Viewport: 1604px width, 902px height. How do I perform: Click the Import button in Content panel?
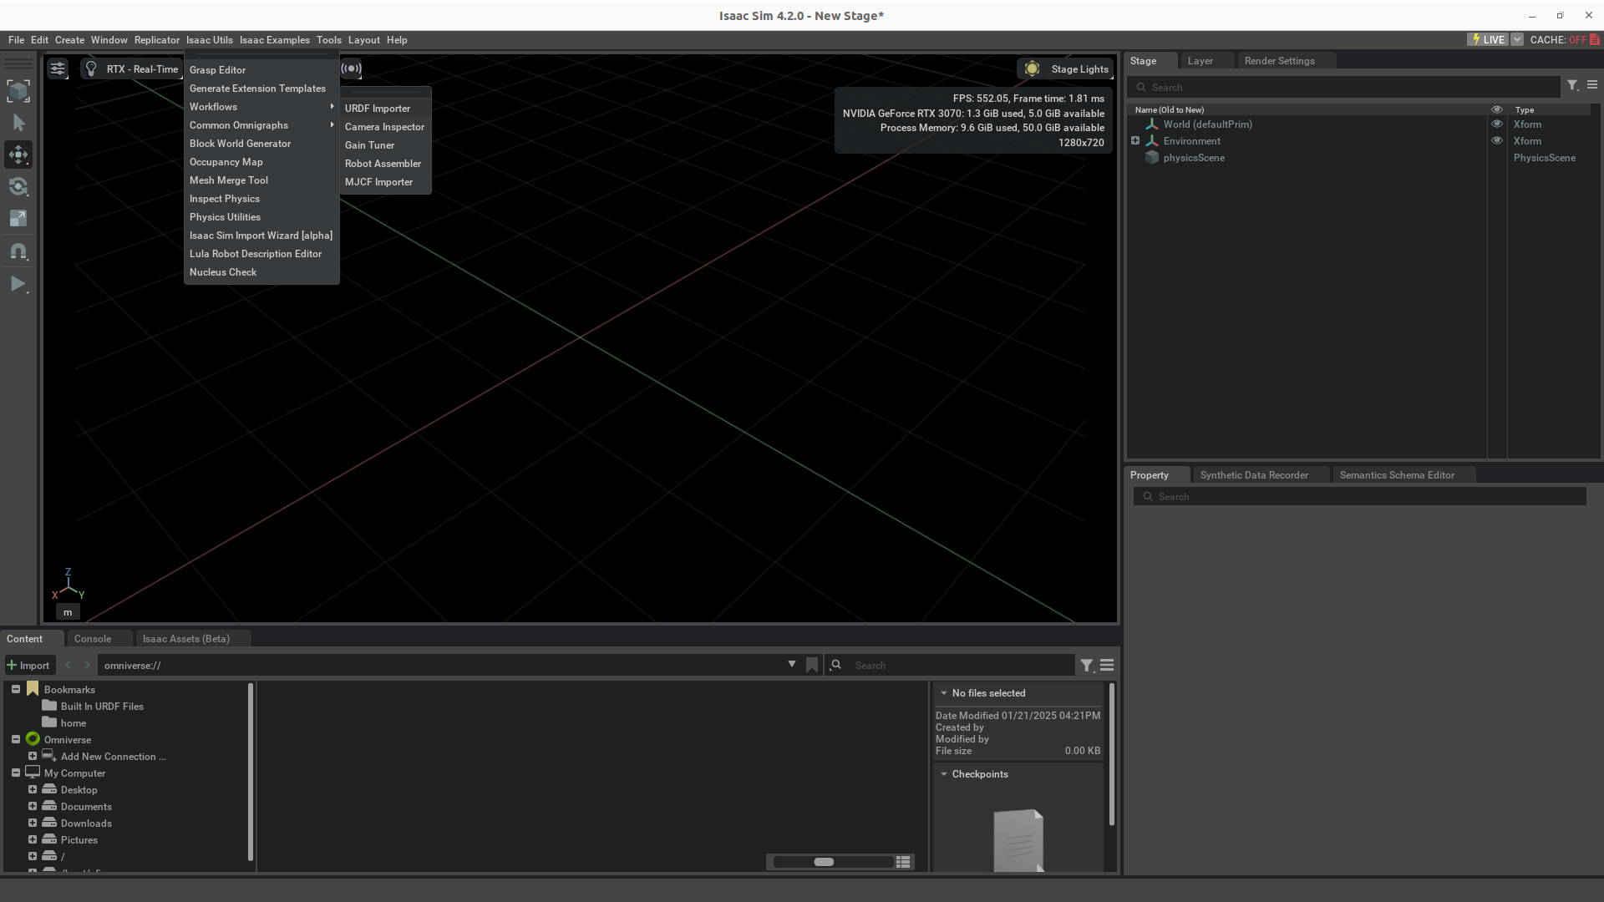[x=28, y=666]
